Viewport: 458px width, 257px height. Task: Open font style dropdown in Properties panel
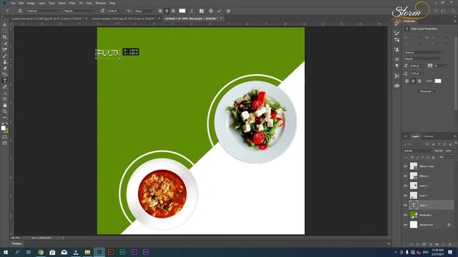pos(424,59)
